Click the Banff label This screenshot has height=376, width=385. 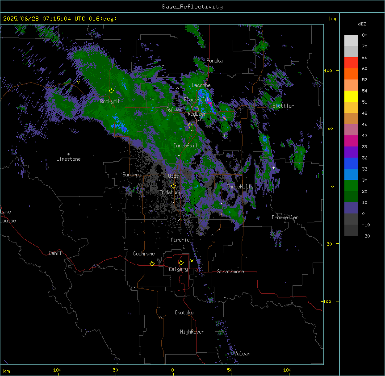pyautogui.click(x=55, y=253)
